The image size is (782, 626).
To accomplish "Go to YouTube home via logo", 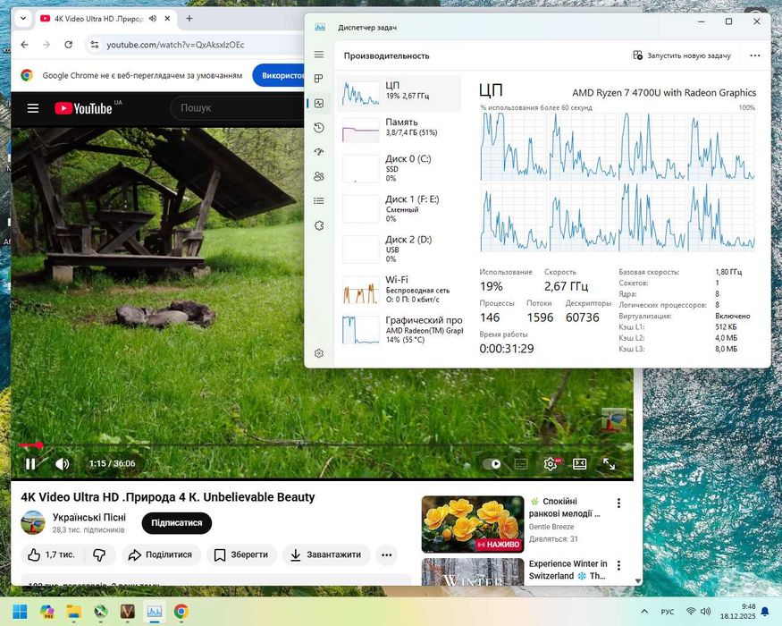I will click(x=83, y=108).
